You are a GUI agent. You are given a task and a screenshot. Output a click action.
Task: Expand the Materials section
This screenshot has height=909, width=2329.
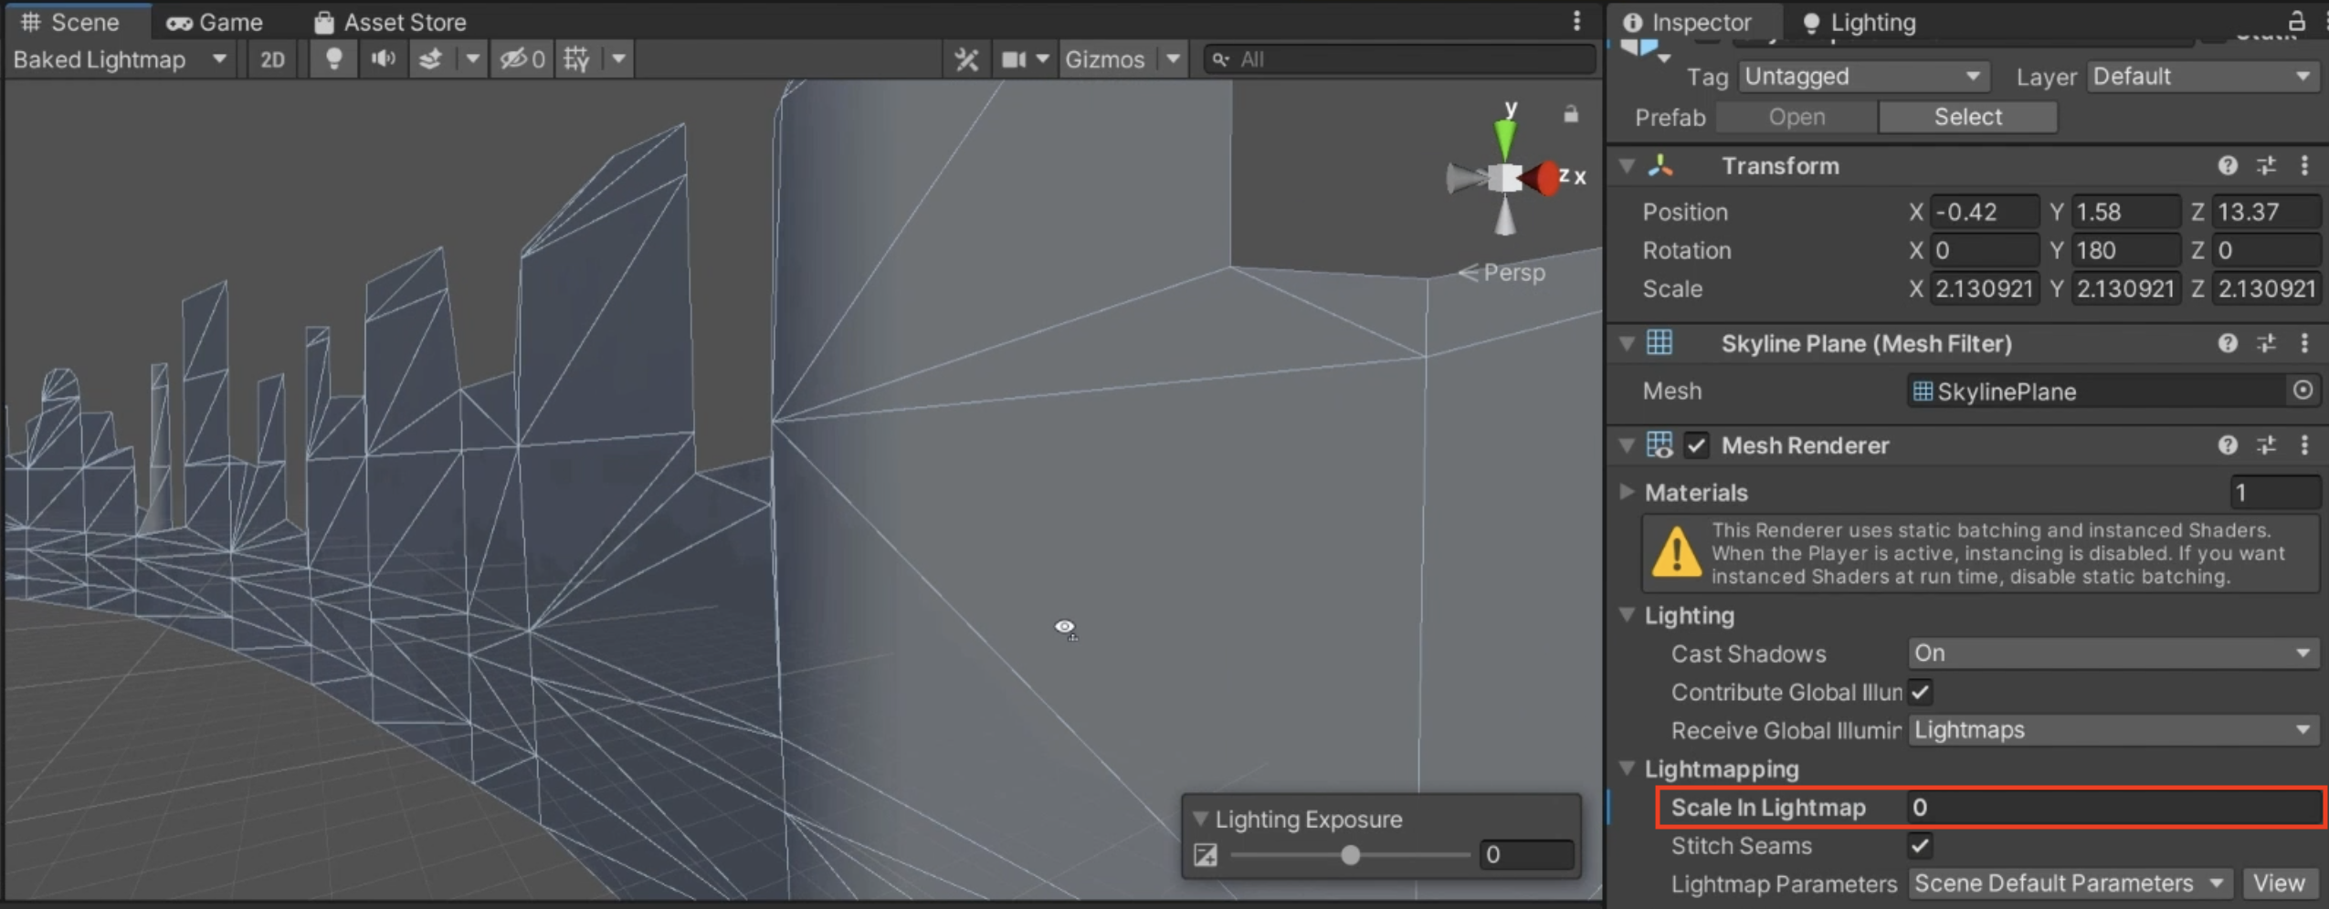tap(1627, 492)
